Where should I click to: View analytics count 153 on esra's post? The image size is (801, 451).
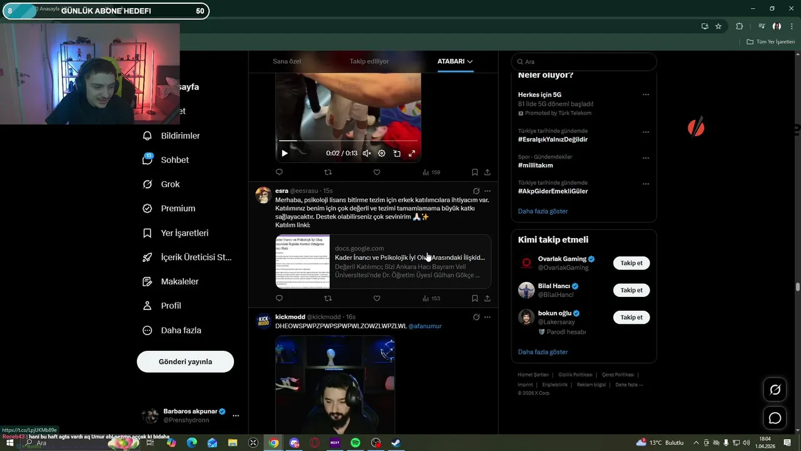[431, 298]
